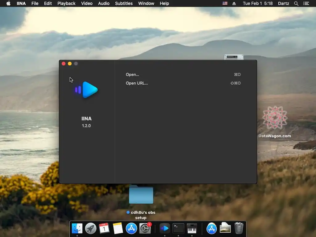Minimize the IINA welcome window
316x237 pixels.
pos(70,64)
